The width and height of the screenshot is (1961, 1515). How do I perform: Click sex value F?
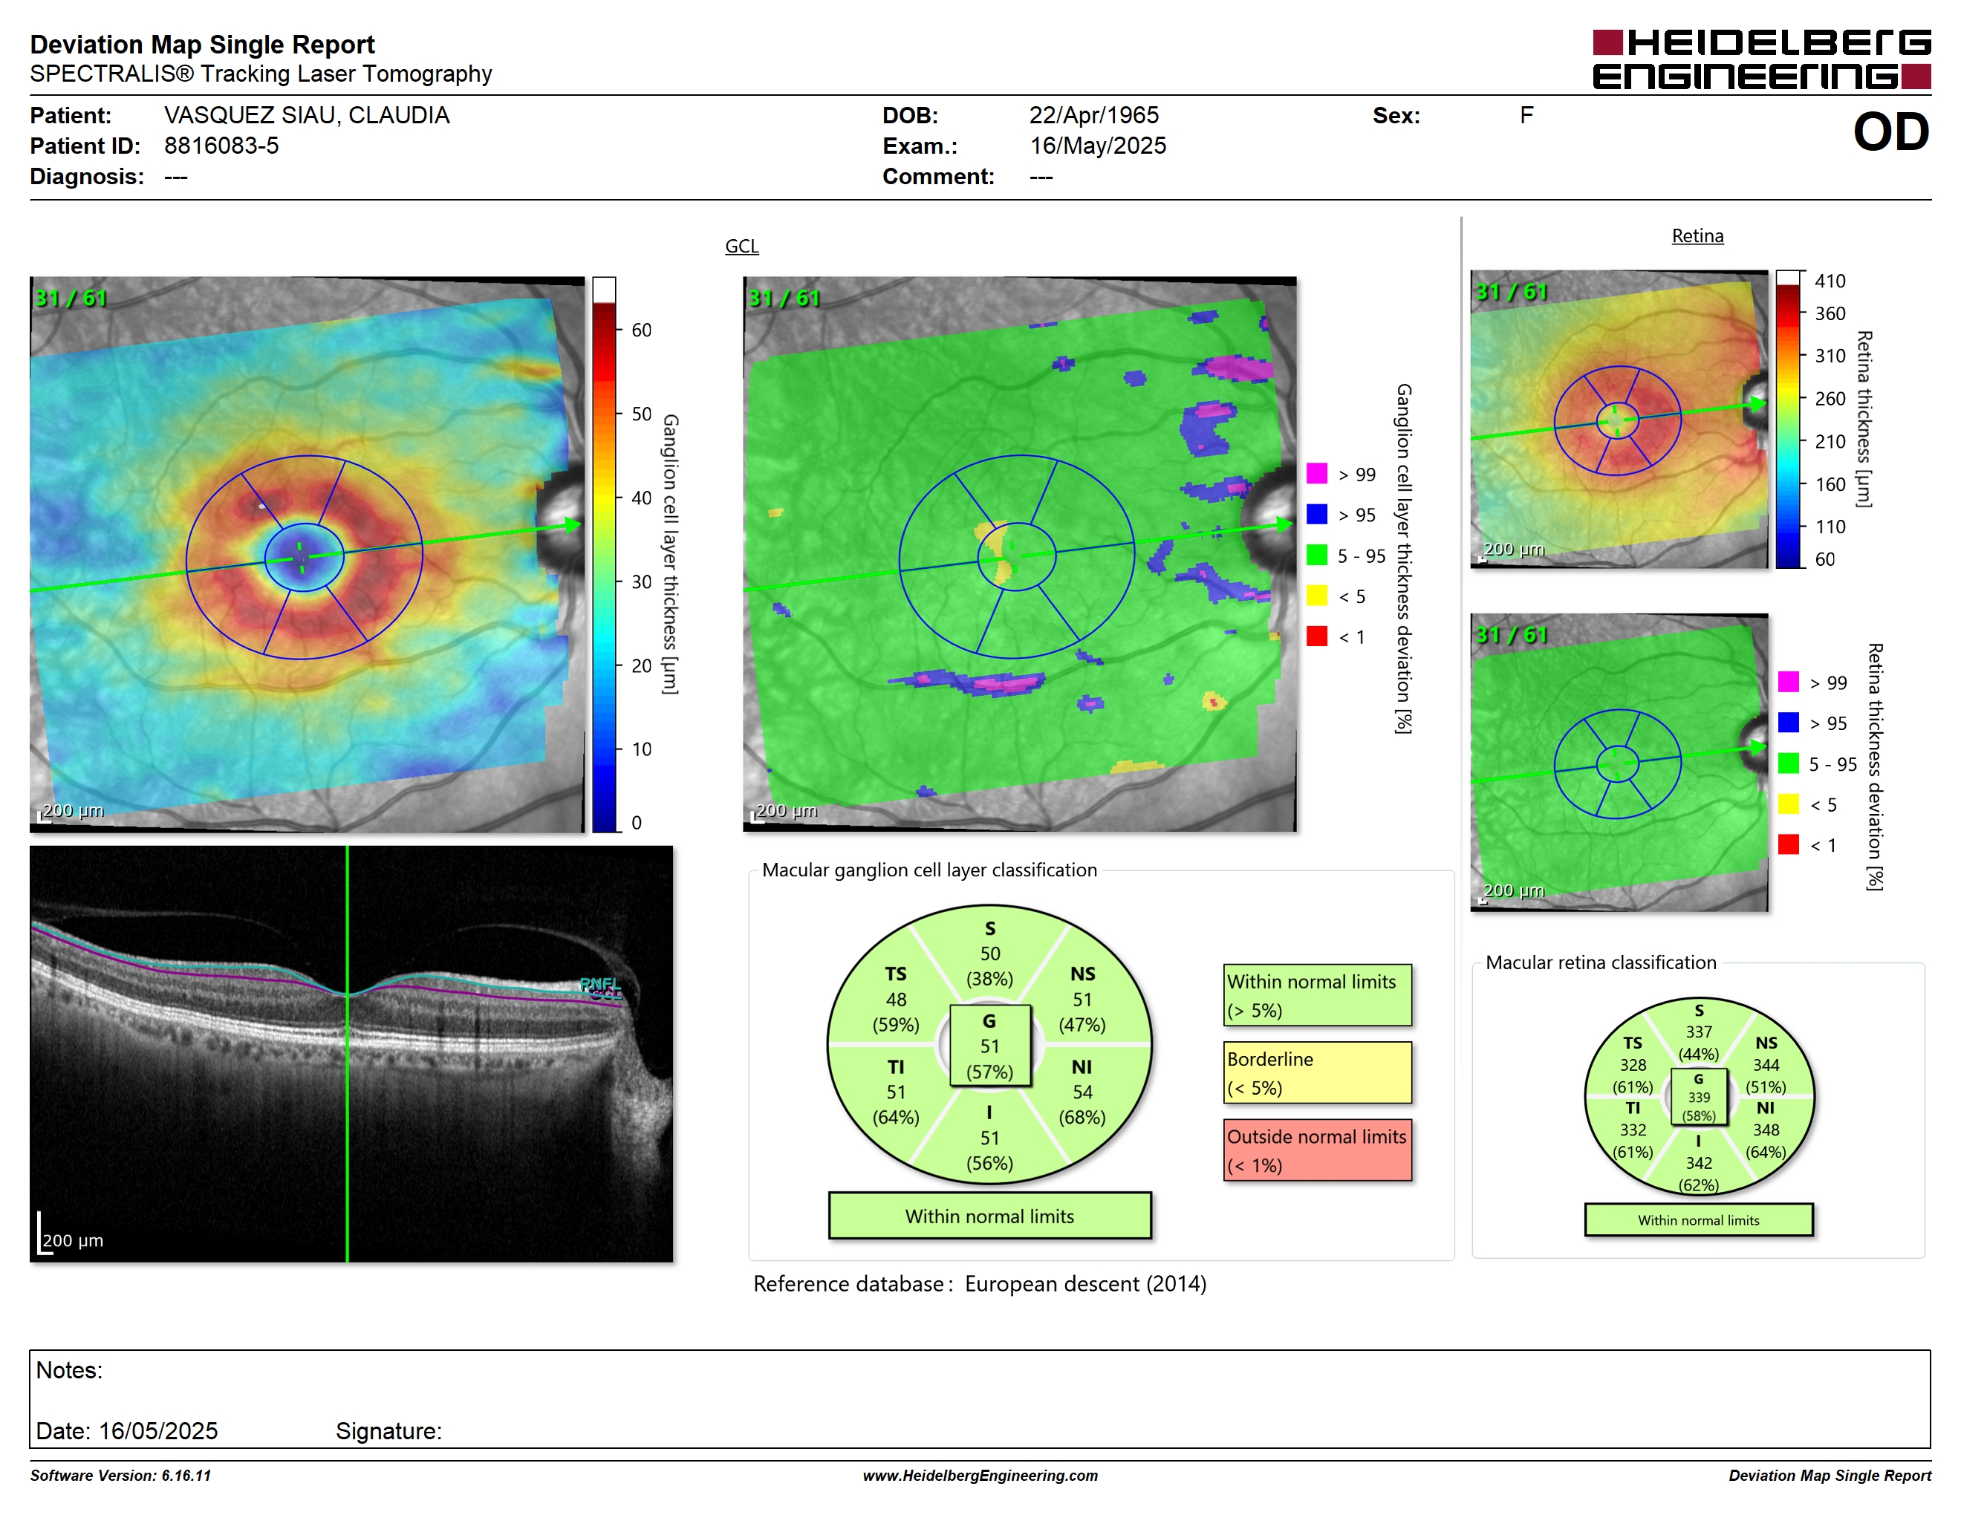(1526, 116)
